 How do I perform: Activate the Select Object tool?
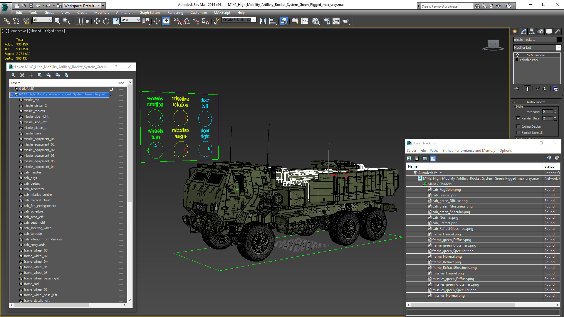click(57, 21)
